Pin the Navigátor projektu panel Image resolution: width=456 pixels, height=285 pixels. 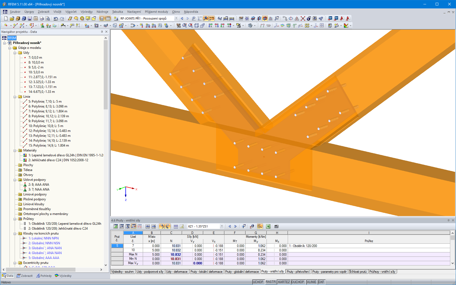[101, 32]
